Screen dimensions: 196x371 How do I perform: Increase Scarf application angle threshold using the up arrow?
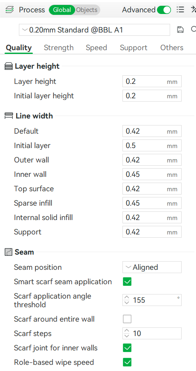coord(127,297)
